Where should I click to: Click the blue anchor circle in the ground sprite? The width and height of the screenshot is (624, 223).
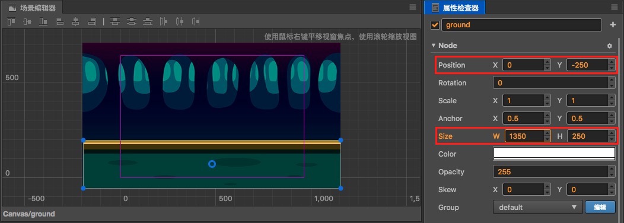212,164
